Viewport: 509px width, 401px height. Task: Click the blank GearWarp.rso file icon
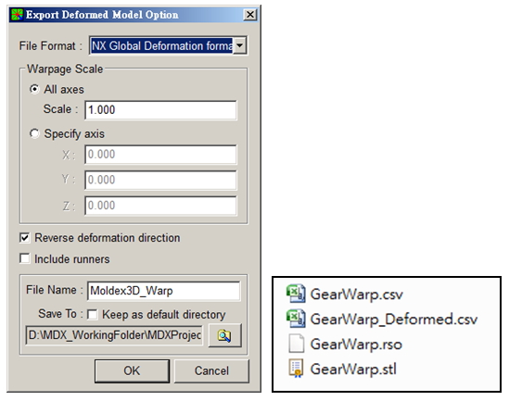point(296,344)
